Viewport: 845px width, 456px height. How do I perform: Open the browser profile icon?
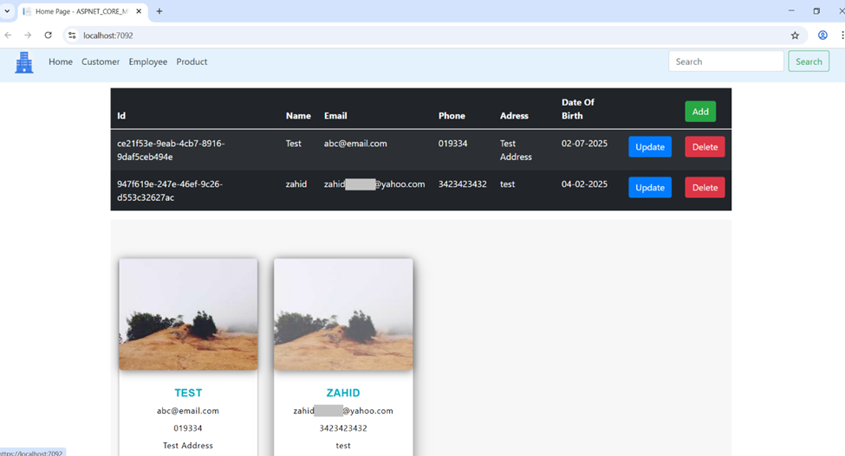click(x=822, y=35)
